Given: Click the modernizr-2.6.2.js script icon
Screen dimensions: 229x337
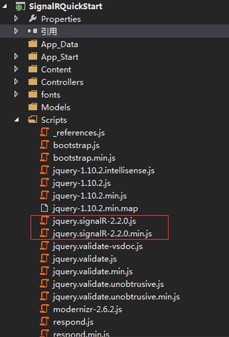Looking at the screenshot, I should point(44,309).
